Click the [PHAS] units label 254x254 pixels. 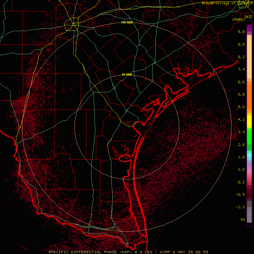pyautogui.click(x=238, y=19)
